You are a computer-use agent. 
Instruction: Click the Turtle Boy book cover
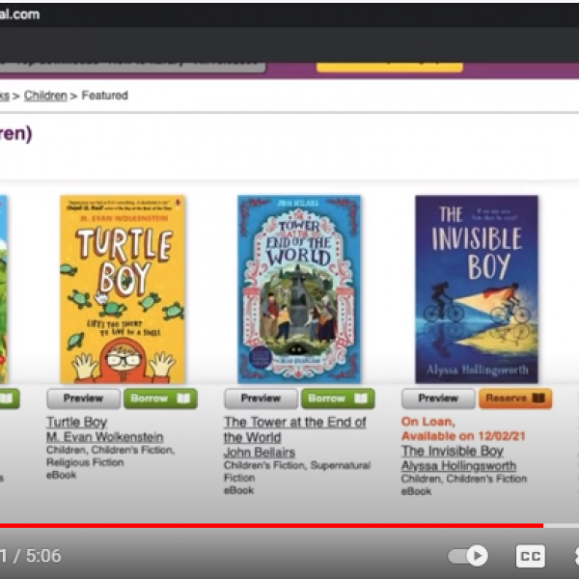(123, 289)
